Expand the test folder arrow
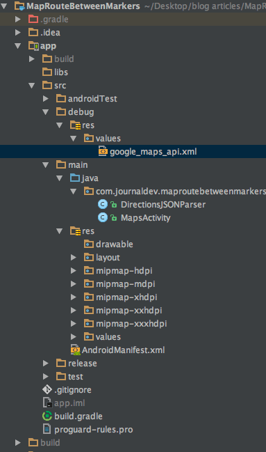This screenshot has width=266, height=452. pyautogui.click(x=45, y=377)
